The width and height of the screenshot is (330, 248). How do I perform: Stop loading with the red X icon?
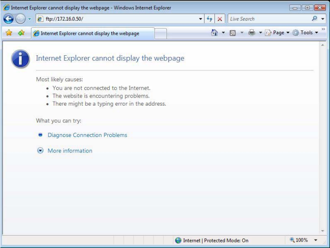(x=220, y=19)
